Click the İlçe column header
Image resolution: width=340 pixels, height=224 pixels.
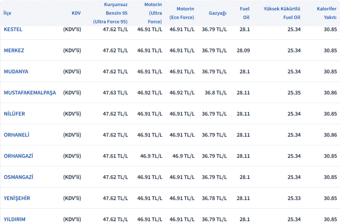7,13
